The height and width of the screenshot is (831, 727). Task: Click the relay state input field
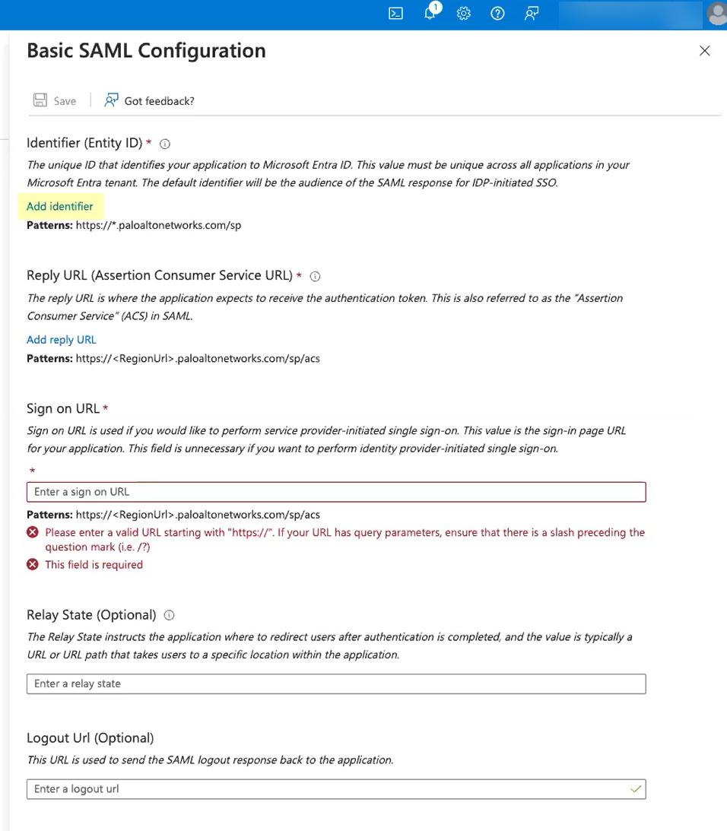tap(336, 684)
